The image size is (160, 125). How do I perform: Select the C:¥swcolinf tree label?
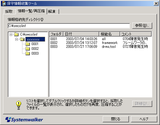pos(29,34)
